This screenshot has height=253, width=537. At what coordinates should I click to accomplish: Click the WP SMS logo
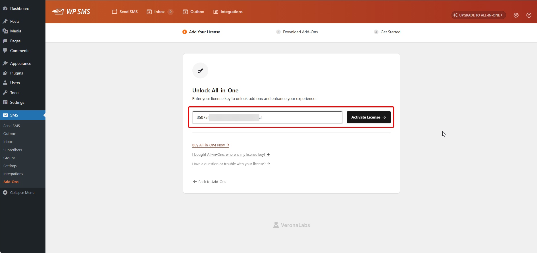[71, 12]
